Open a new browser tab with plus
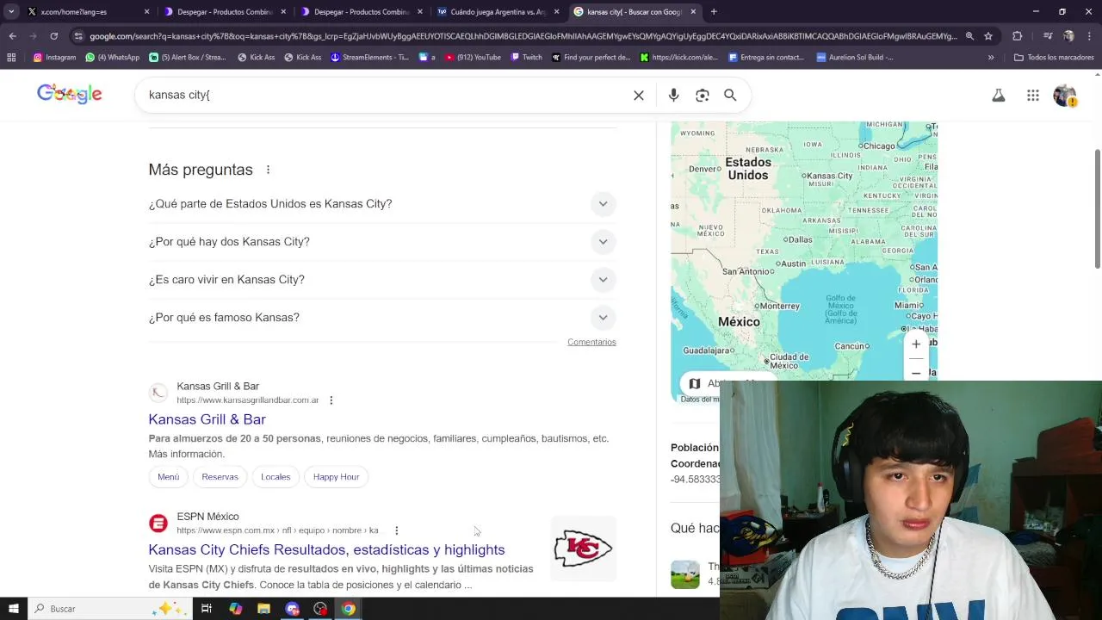1102x620 pixels. tap(714, 12)
